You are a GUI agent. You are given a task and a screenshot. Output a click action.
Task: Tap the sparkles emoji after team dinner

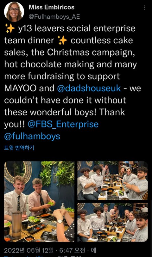[62, 40]
